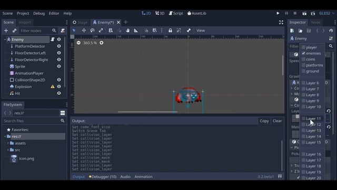Image resolution: width=337 pixels, height=190 pixels.
Task: Select the Pan Mode hand tool
Action: point(127,31)
